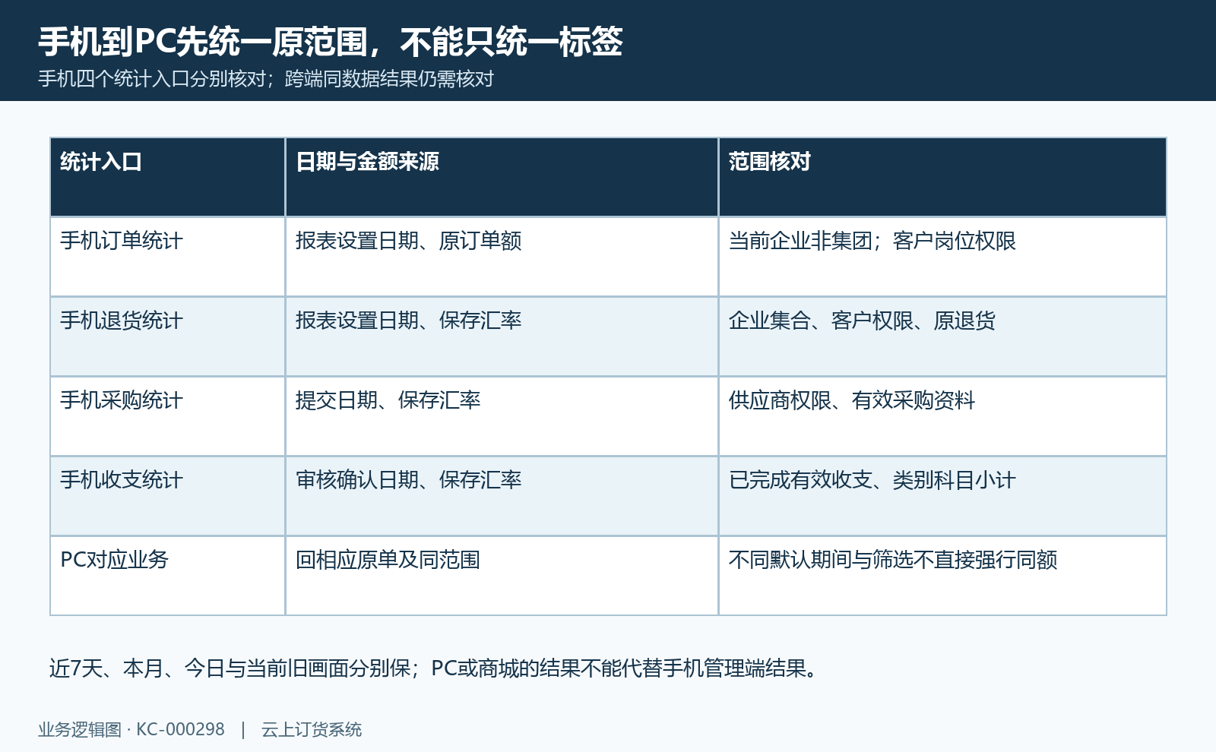This screenshot has height=752, width=1216.
Task: Click the footer text 业务逻辑图 · KC-000298
Action: pyautogui.click(x=131, y=730)
